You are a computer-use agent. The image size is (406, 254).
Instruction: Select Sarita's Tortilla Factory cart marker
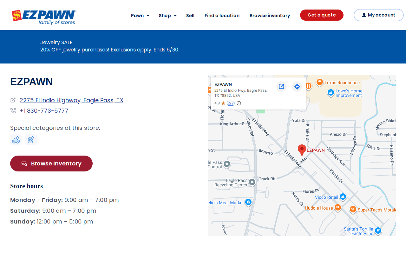(x=378, y=231)
